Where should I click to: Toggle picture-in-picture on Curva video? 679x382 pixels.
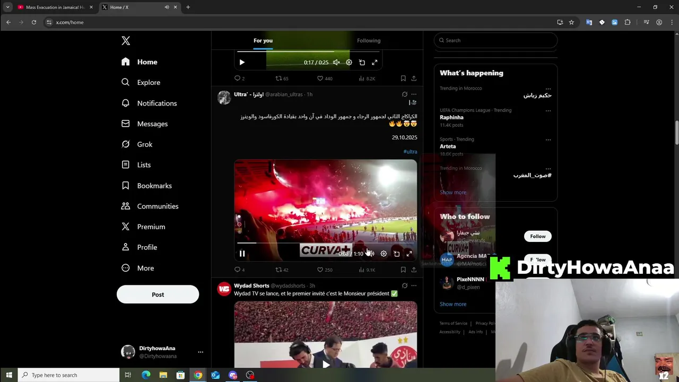pos(396,254)
